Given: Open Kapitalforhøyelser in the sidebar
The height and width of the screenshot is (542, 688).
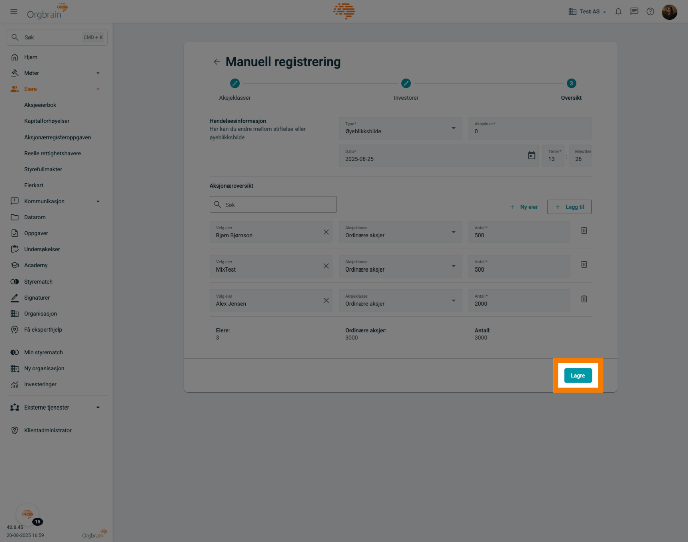Looking at the screenshot, I should pos(47,121).
